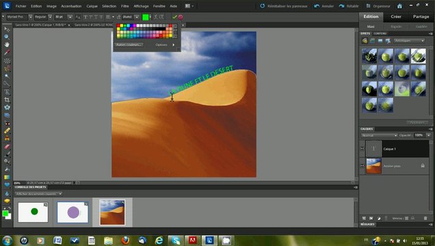This screenshot has height=246, width=435.
Task: Open the Myriad Pro font family dropdown
Action: click(x=31, y=17)
